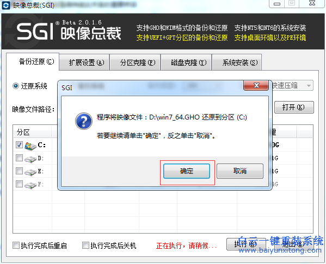Click the SGI 映像总裁 logo banner

pos(69,31)
